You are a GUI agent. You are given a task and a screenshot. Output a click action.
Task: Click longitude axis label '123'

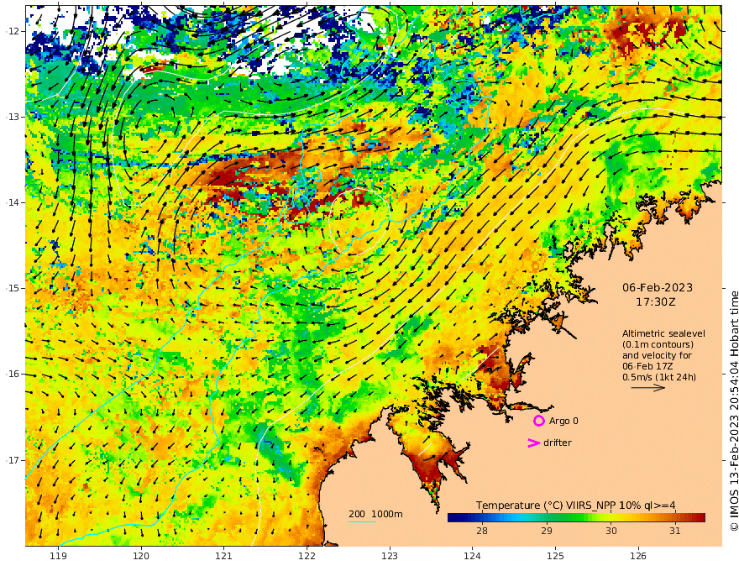(x=390, y=557)
